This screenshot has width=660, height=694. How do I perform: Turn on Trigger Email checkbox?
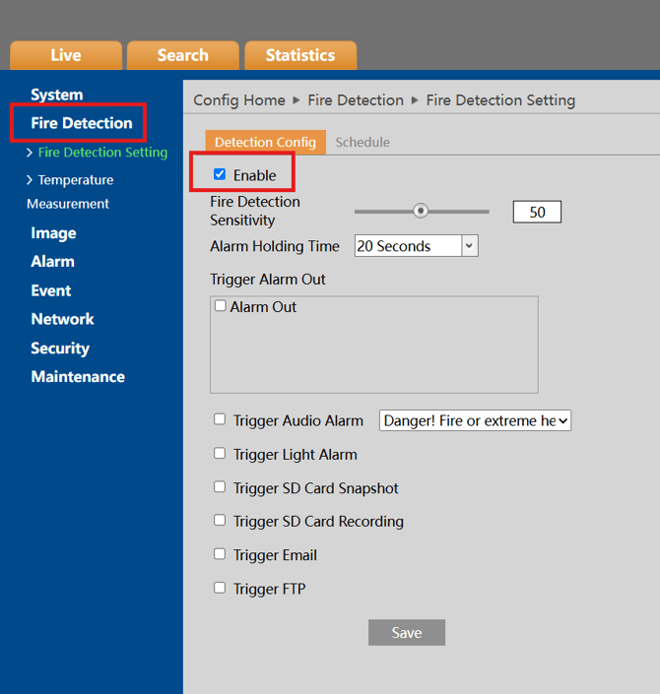[x=220, y=554]
